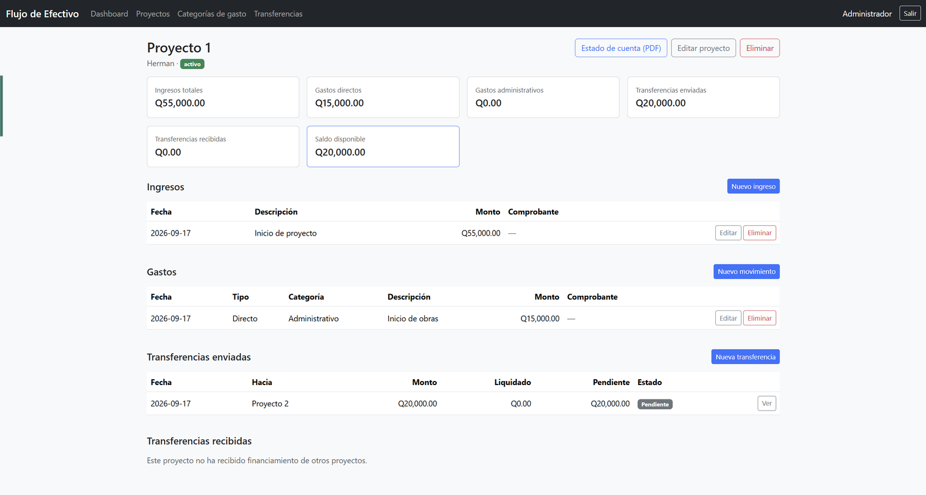Viewport: 926px width, 495px height.
Task: Click the Pendiente column header
Action: (x=611, y=382)
